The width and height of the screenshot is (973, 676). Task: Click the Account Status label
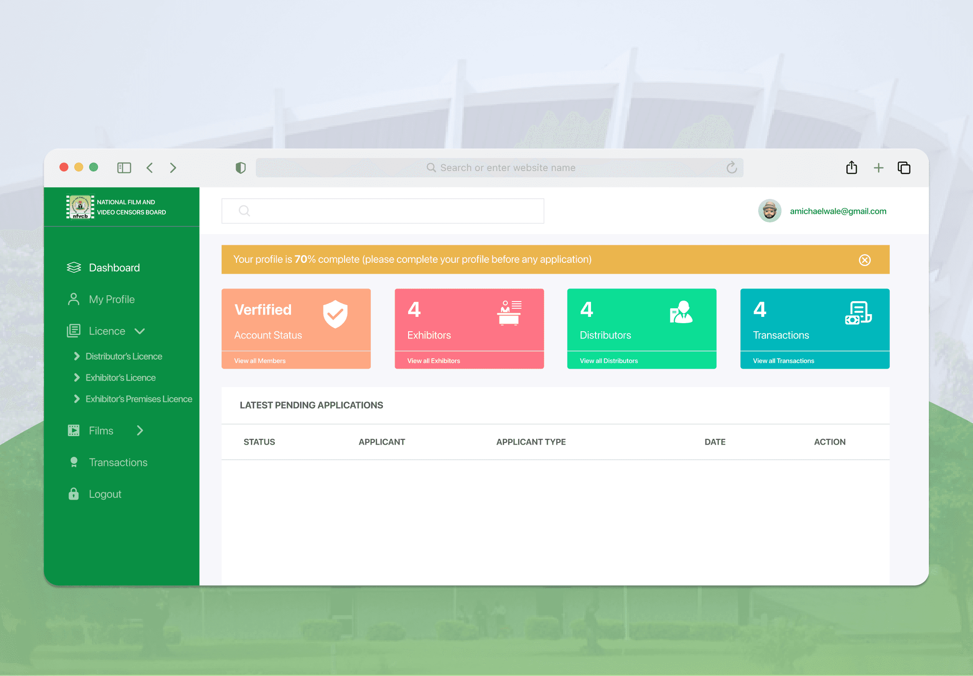[x=268, y=335]
